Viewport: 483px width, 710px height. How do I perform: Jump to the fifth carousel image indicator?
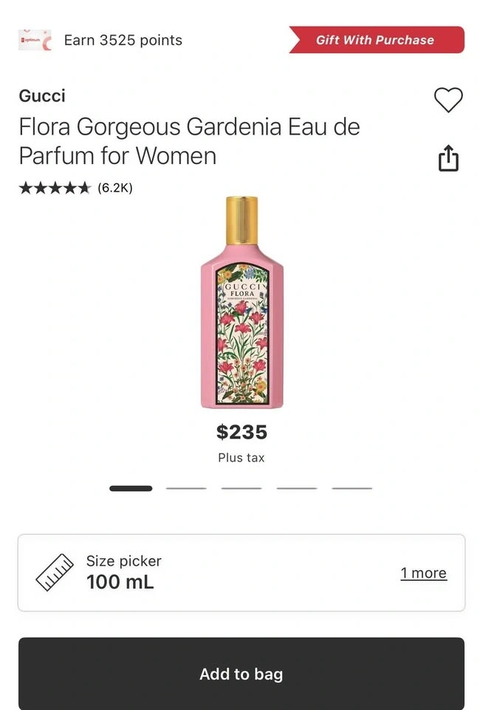[352, 488]
